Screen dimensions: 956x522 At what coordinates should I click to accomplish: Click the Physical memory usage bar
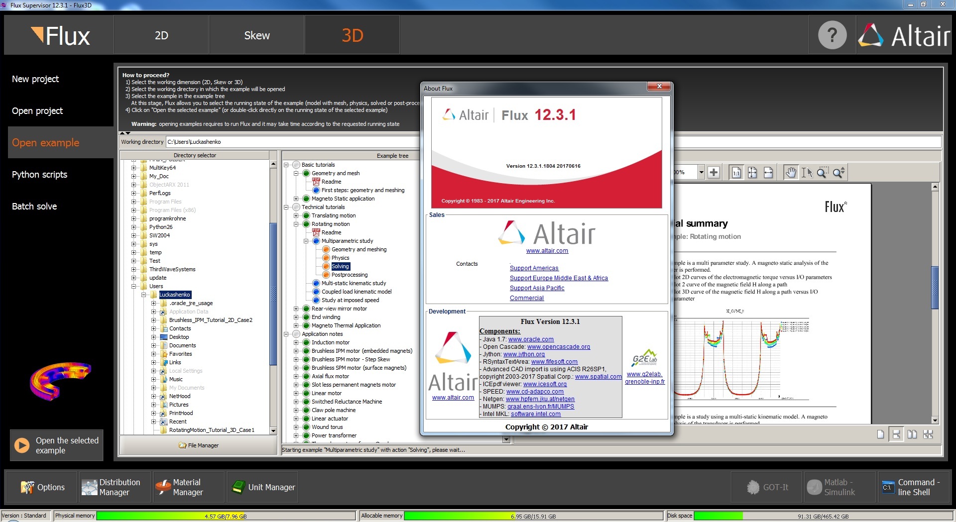pyautogui.click(x=226, y=516)
